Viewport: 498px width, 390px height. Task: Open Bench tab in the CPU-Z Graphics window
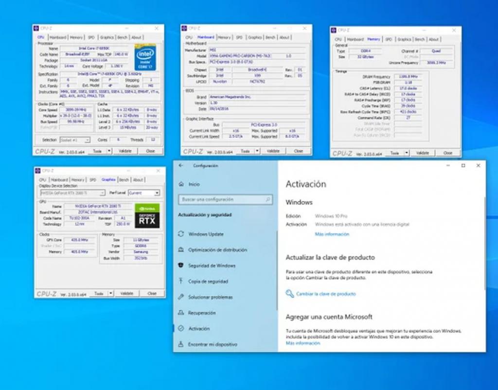point(124,180)
